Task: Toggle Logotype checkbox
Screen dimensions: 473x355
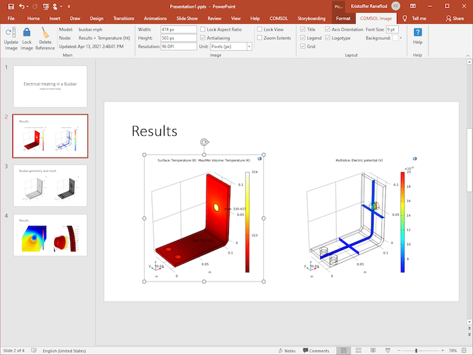Action: click(x=328, y=38)
